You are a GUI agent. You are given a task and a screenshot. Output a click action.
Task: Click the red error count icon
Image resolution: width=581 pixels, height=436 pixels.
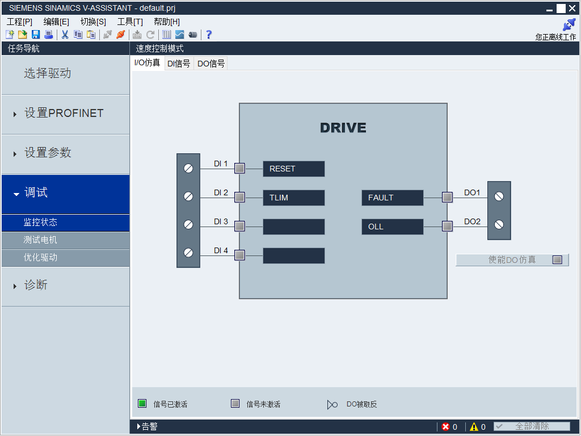click(x=446, y=427)
